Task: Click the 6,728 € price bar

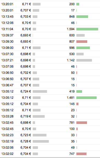Action: coord(41,141)
